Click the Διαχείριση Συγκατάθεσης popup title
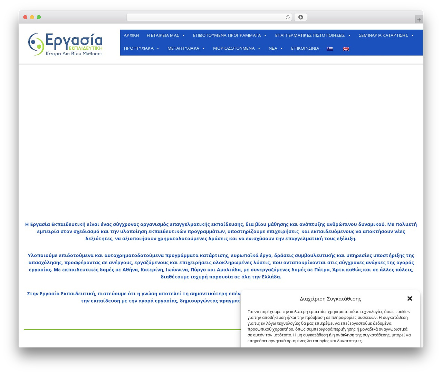This screenshot has height=374, width=442. (x=330, y=299)
